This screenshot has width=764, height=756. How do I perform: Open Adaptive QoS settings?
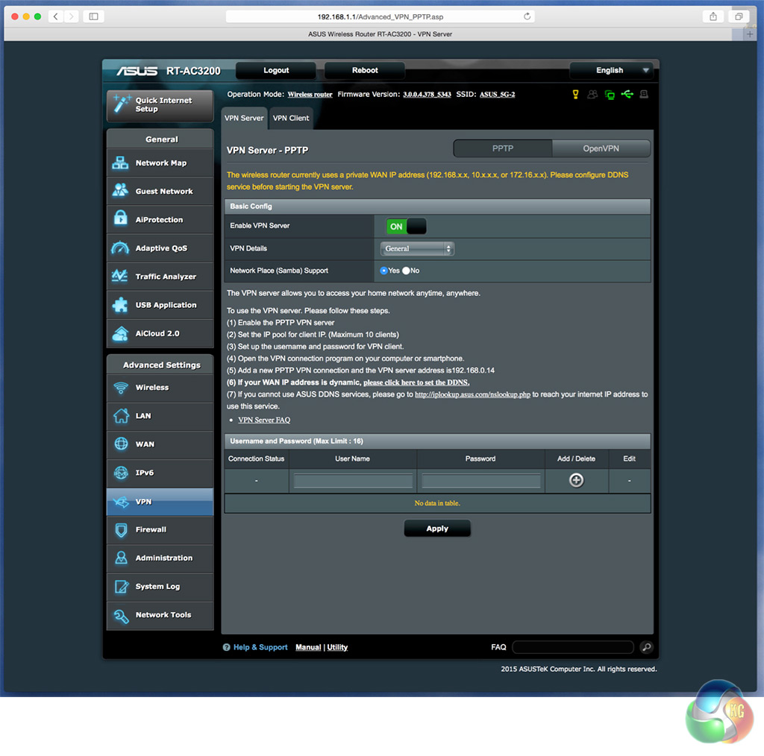pos(160,248)
